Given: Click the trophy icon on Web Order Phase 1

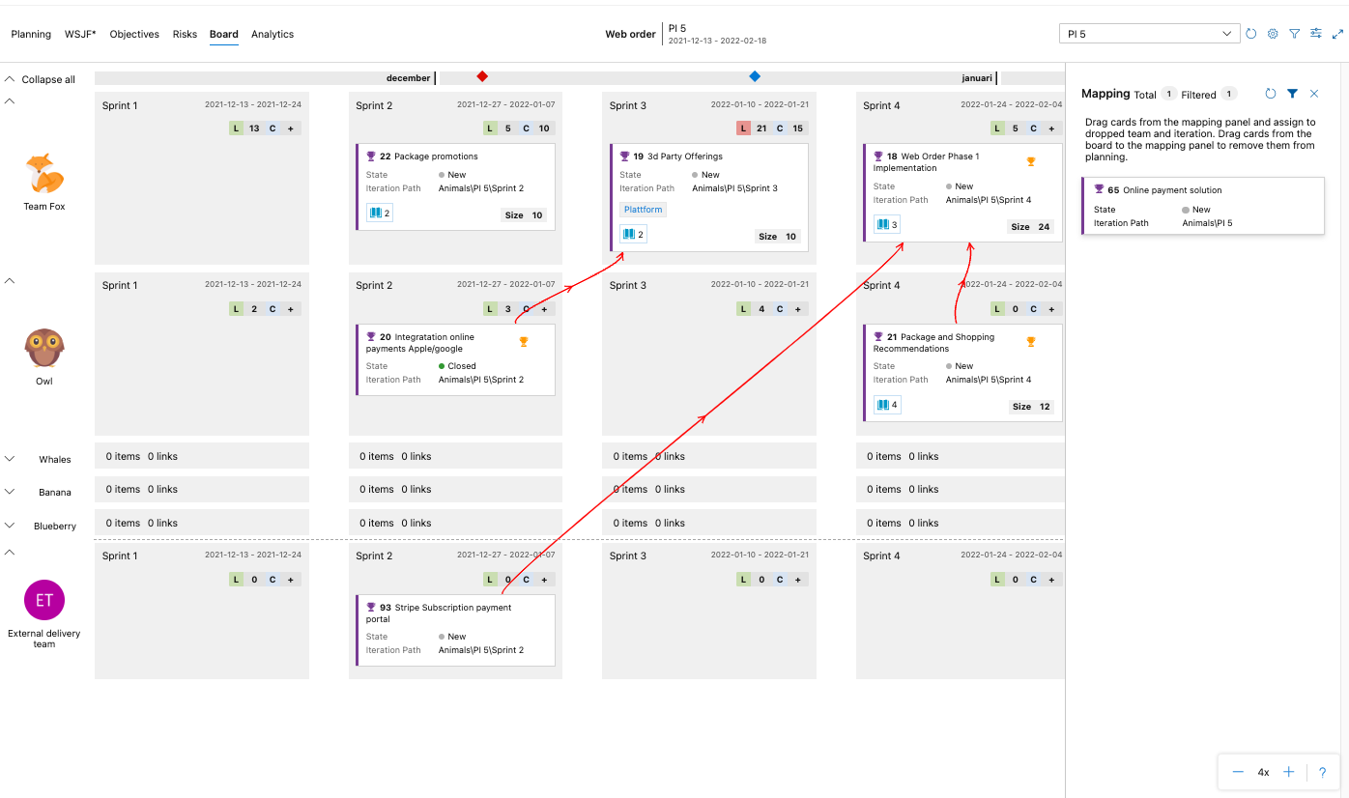Looking at the screenshot, I should [x=1030, y=162].
